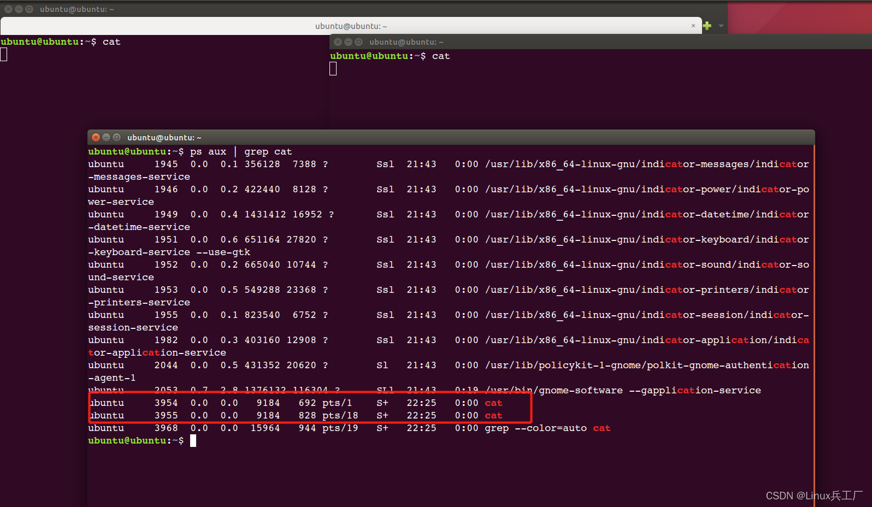Click PID 1982 indicator-application row
The image size is (872, 507).
click(166, 340)
